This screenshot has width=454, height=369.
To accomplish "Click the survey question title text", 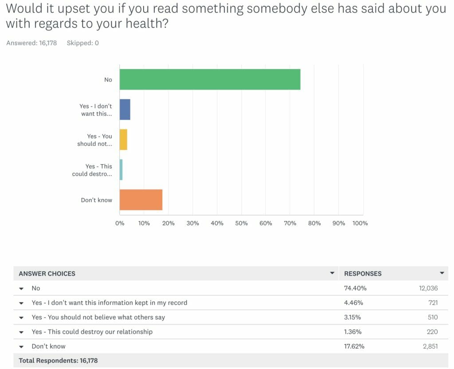I will pyautogui.click(x=226, y=16).
